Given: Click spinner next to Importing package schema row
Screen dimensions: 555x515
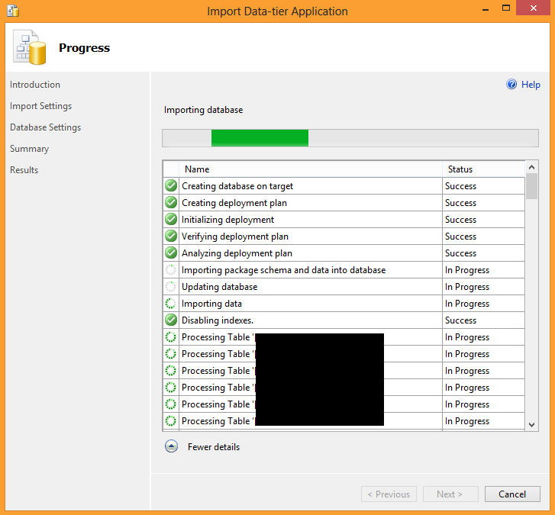Looking at the screenshot, I should (171, 270).
